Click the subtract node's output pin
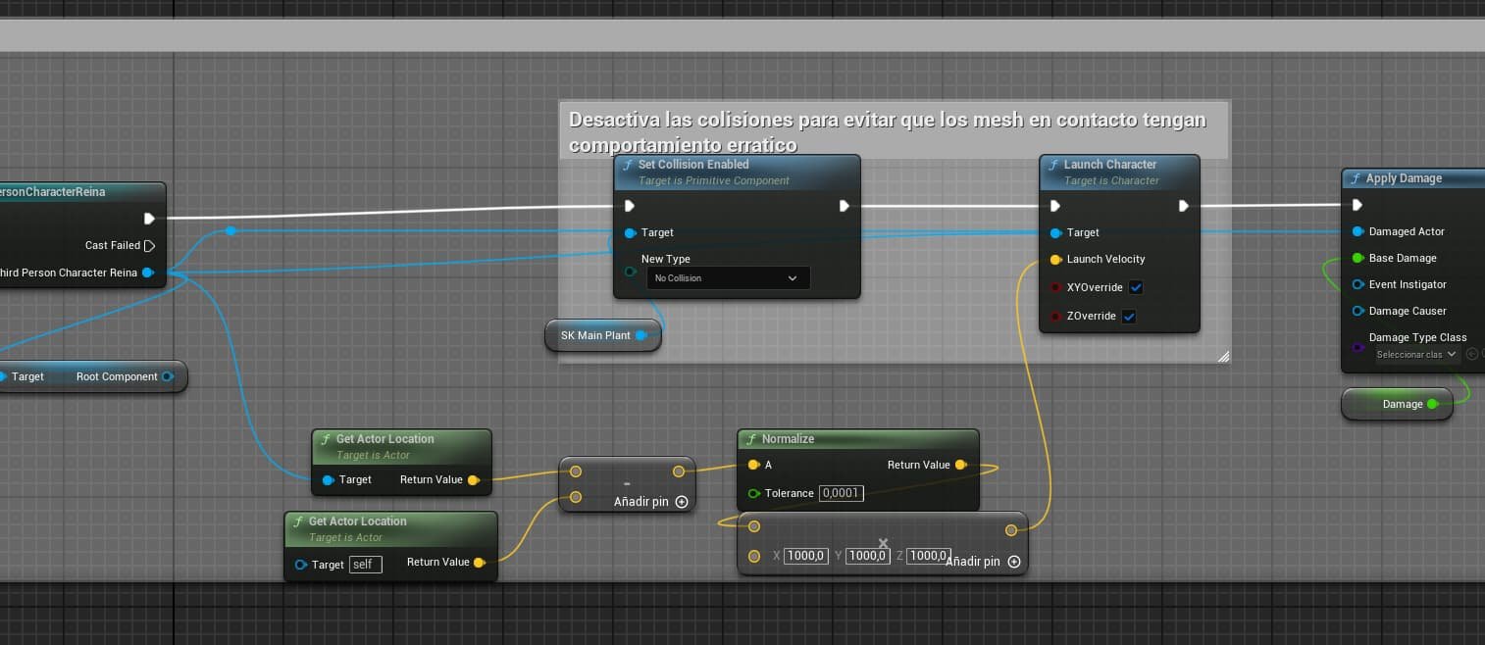 [679, 471]
